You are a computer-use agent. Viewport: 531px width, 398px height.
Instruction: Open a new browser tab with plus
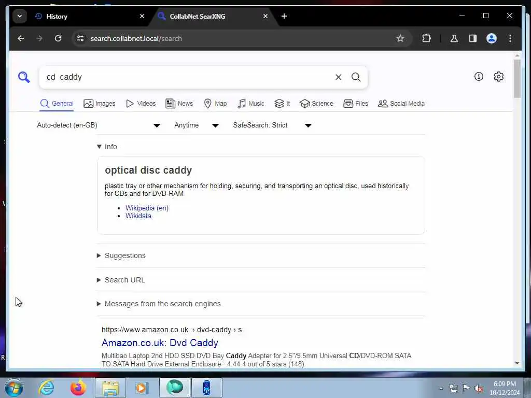click(x=284, y=16)
